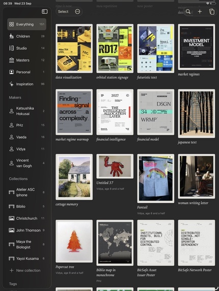
Task: Go to the Inspiration category
Action: [x=27, y=84]
